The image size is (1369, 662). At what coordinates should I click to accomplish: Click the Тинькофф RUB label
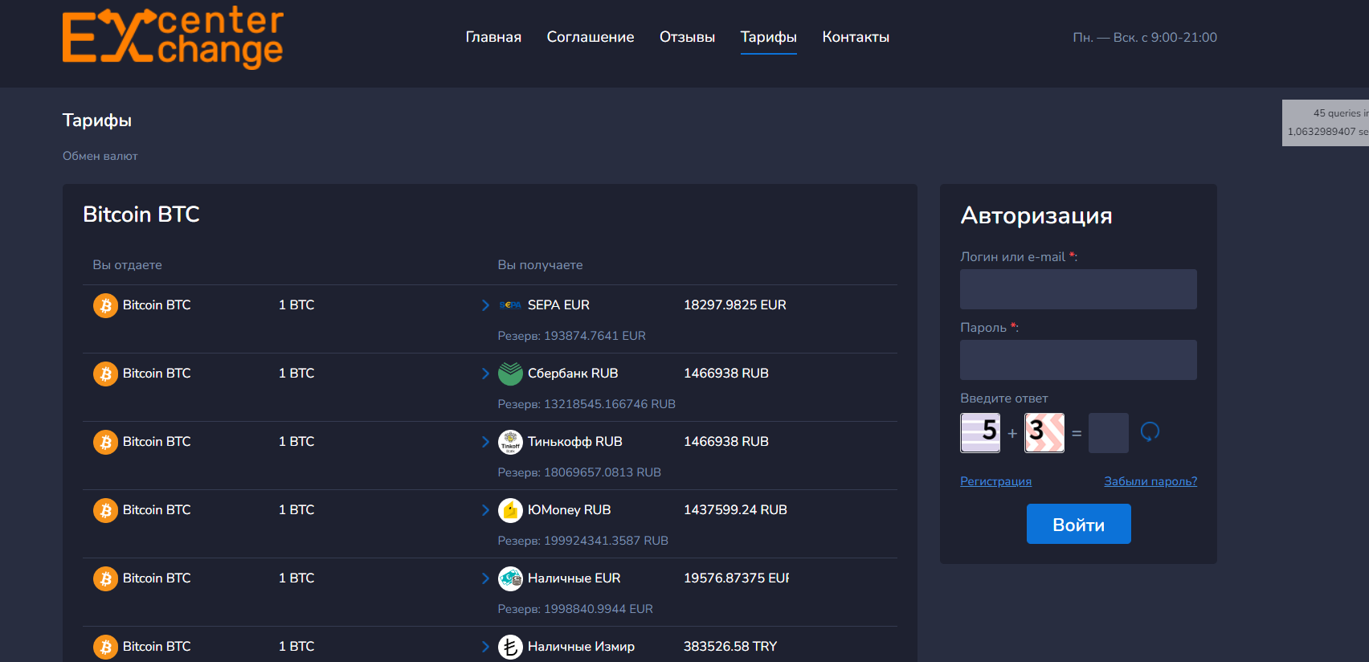[575, 442]
